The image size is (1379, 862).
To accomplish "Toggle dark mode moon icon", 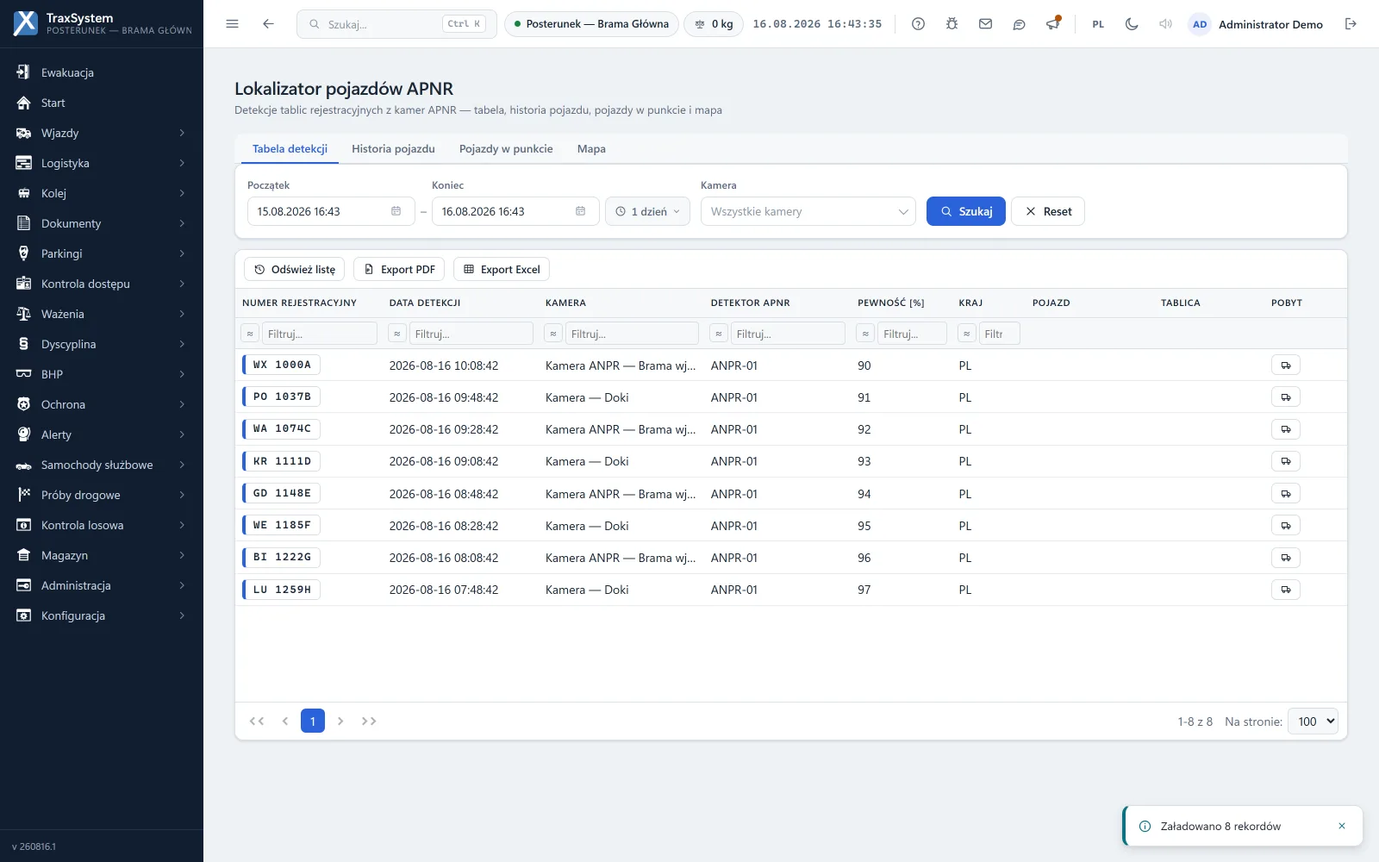I will 1132,24.
